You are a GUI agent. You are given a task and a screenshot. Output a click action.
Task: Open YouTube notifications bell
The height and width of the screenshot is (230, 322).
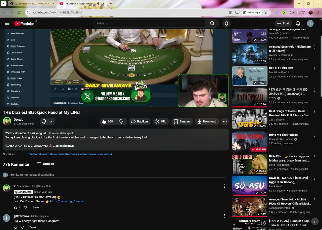pos(298,23)
